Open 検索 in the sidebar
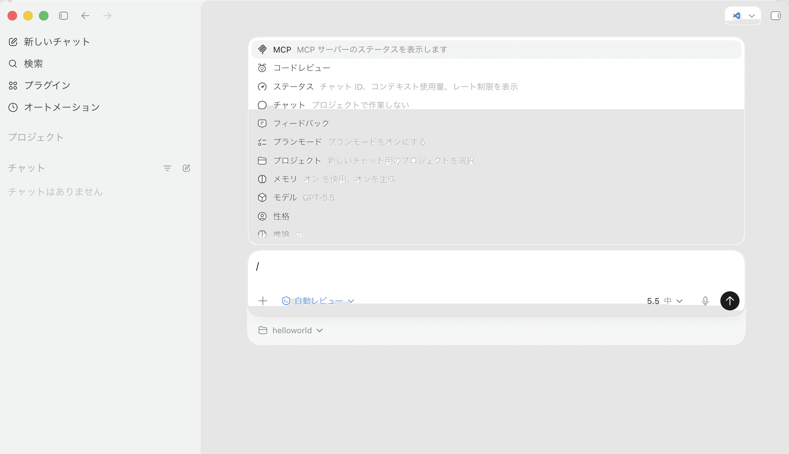This screenshot has width=789, height=454. [26, 63]
